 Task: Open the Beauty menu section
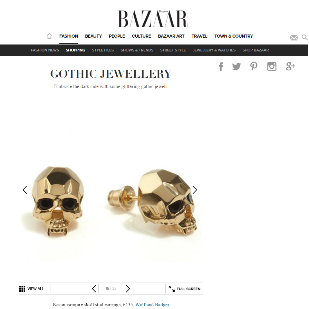[x=94, y=36]
